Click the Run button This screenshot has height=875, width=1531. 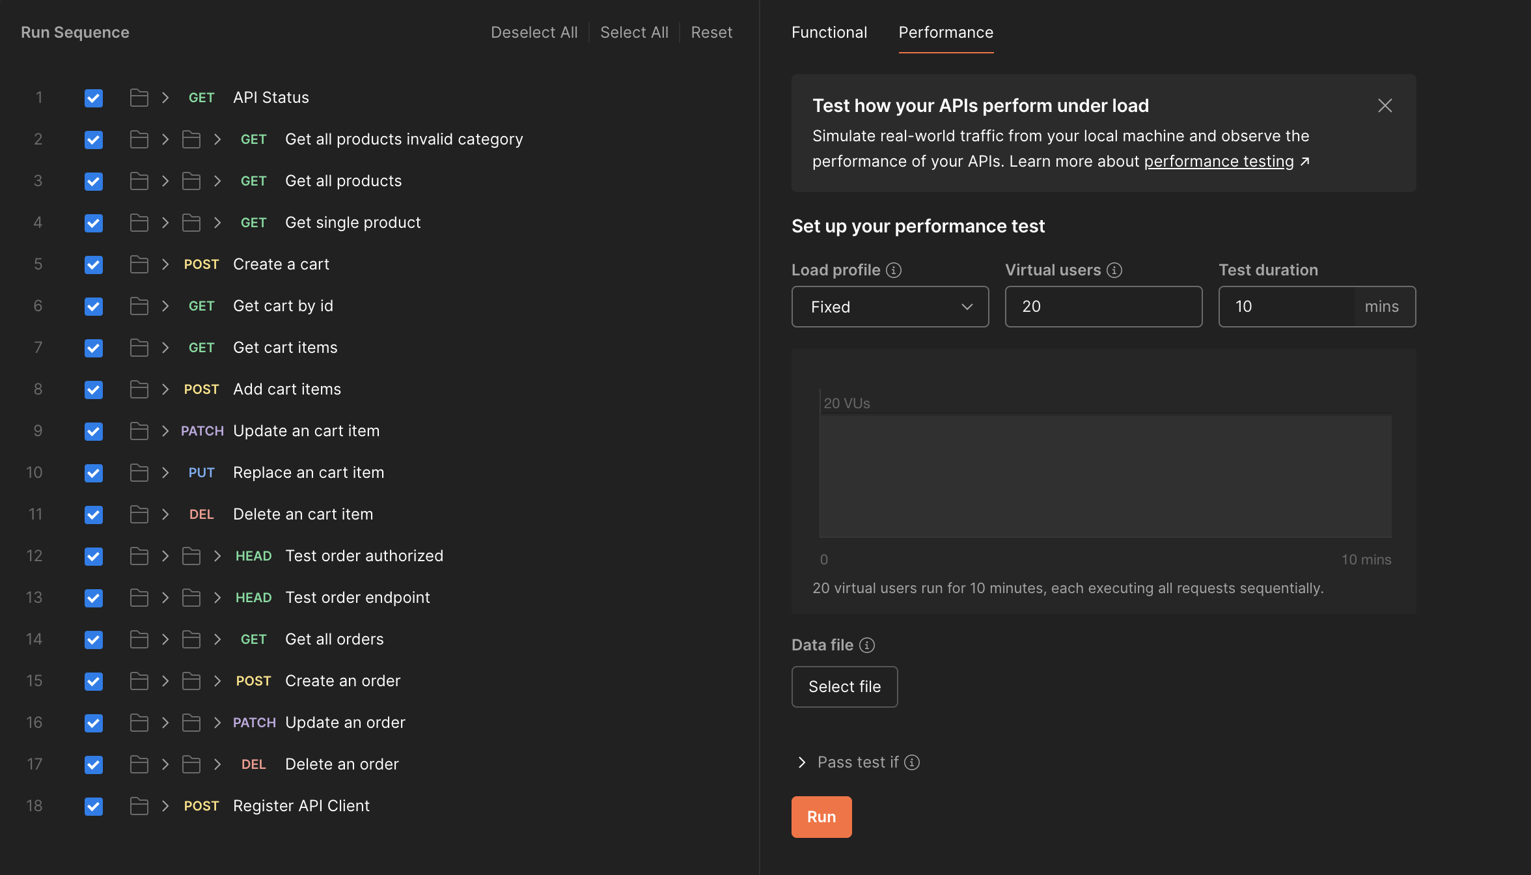tap(821, 817)
